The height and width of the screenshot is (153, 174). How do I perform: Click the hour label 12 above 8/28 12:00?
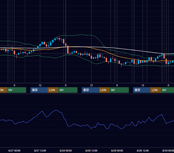pyautogui.click(x=91, y=85)
